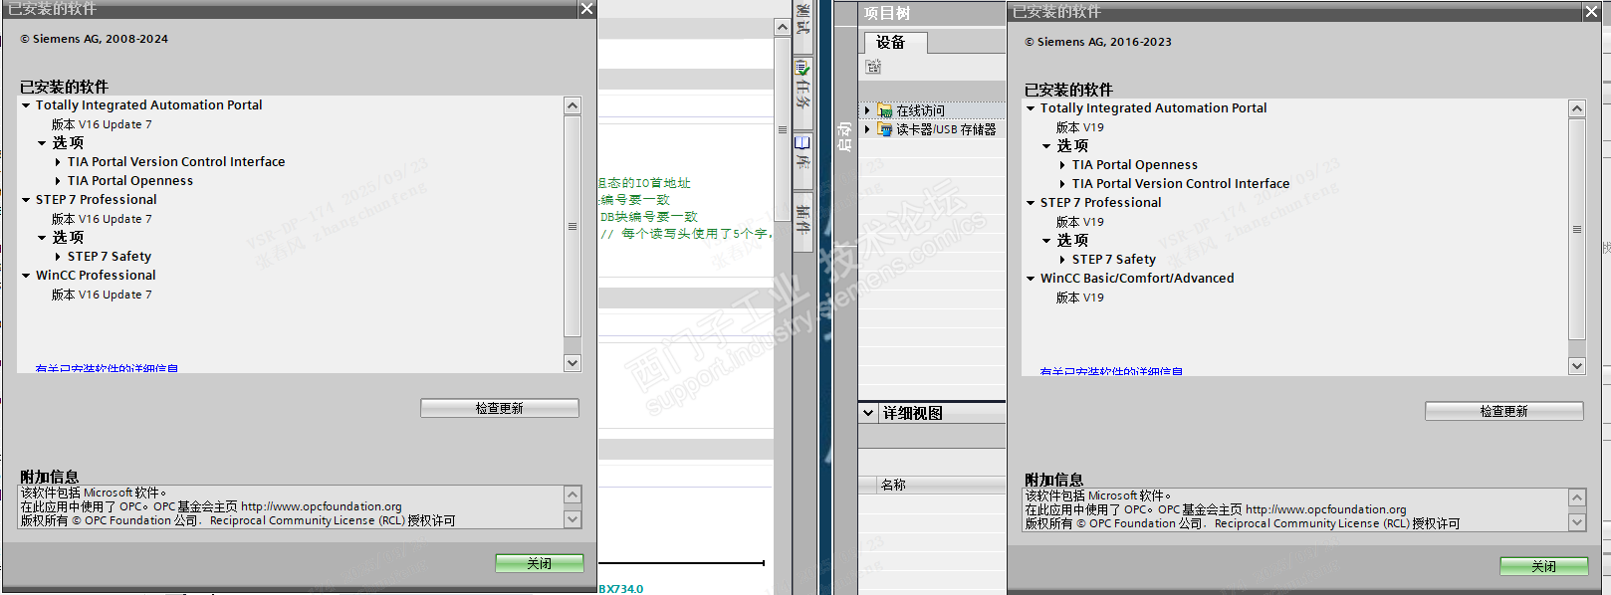The height and width of the screenshot is (595, 1611).
Task: Click the 读卡器/USB 存储器 folder icon
Action: [x=885, y=129]
